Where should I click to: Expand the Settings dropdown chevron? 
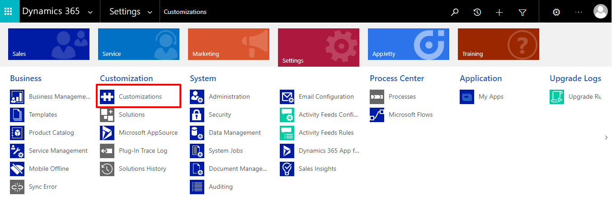pyautogui.click(x=150, y=13)
